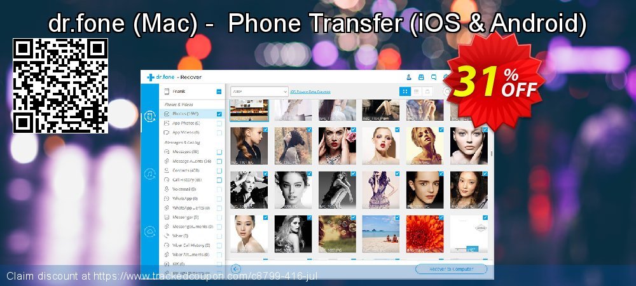This screenshot has width=636, height=286.
Task: Click the Messenger category icon
Action: point(166,217)
